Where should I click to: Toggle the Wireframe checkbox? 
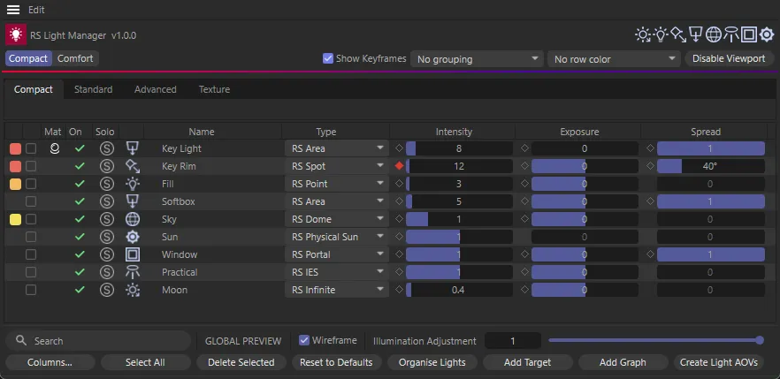tap(304, 340)
